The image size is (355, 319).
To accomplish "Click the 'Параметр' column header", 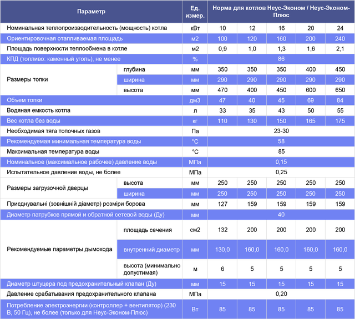I will (x=91, y=12).
